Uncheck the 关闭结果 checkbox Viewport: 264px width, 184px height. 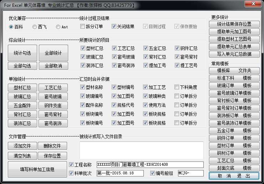114,26
